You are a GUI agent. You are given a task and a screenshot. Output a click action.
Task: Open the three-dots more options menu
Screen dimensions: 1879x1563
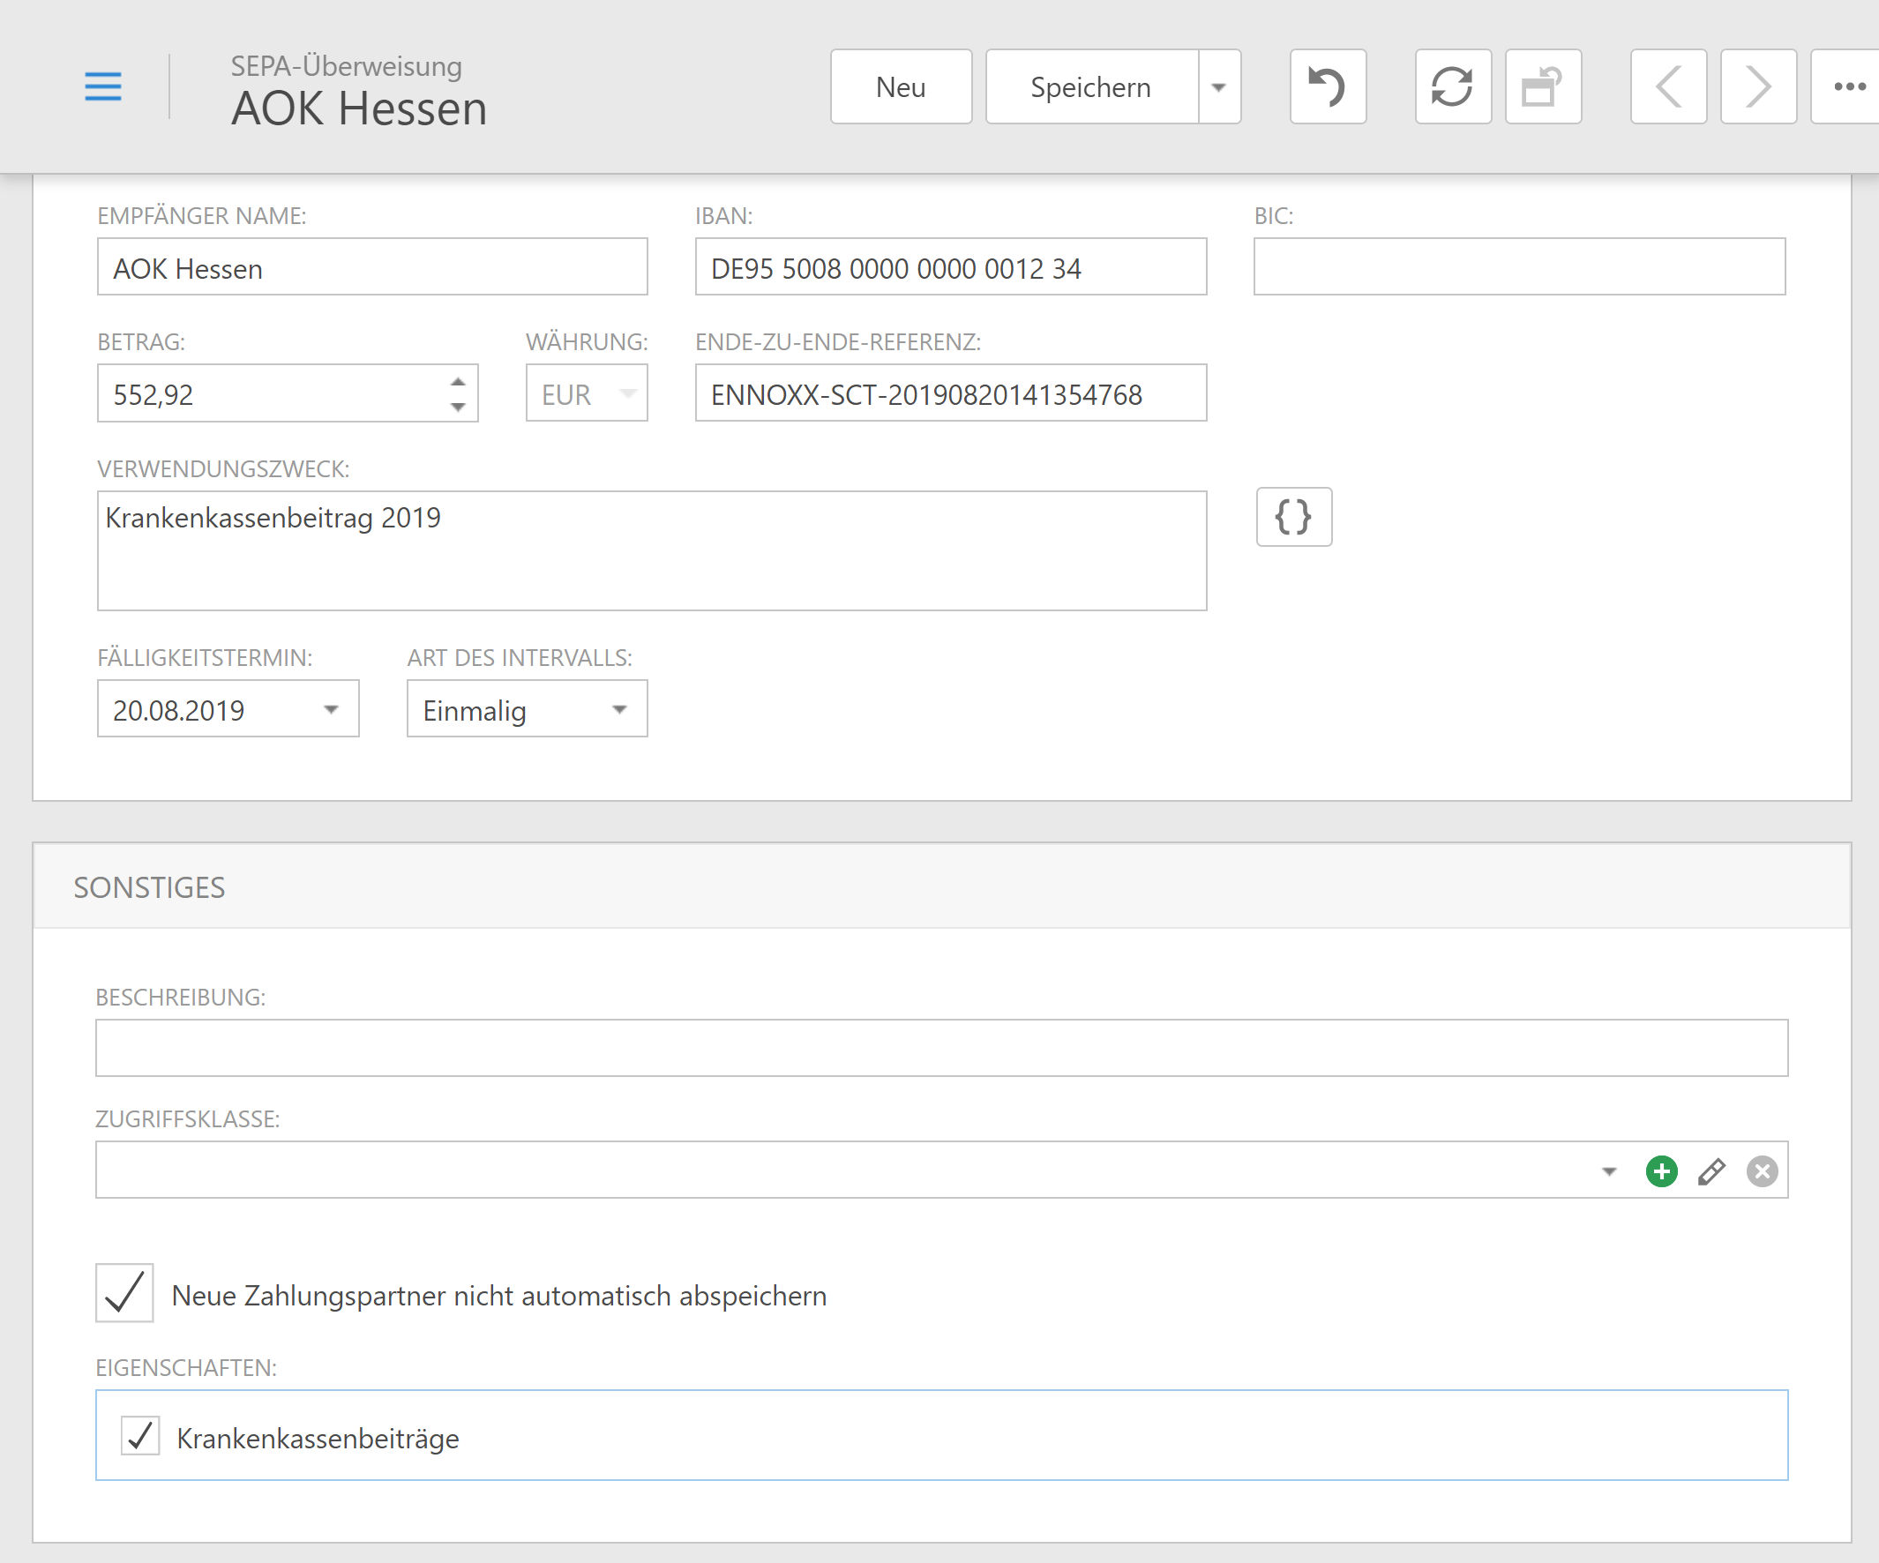(x=1849, y=86)
